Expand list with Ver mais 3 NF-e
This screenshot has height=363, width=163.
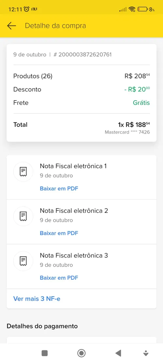(37, 299)
